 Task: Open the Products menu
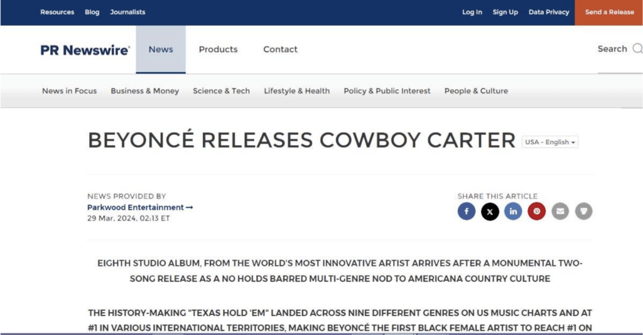pos(218,49)
